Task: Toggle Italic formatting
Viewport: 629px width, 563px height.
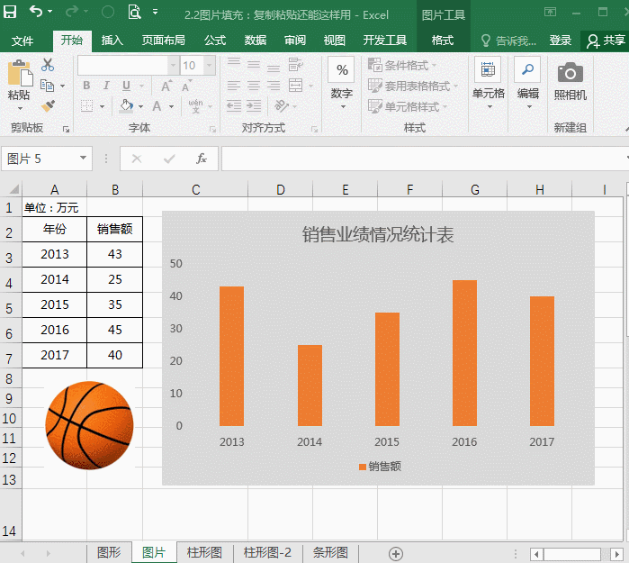Action: [x=106, y=86]
